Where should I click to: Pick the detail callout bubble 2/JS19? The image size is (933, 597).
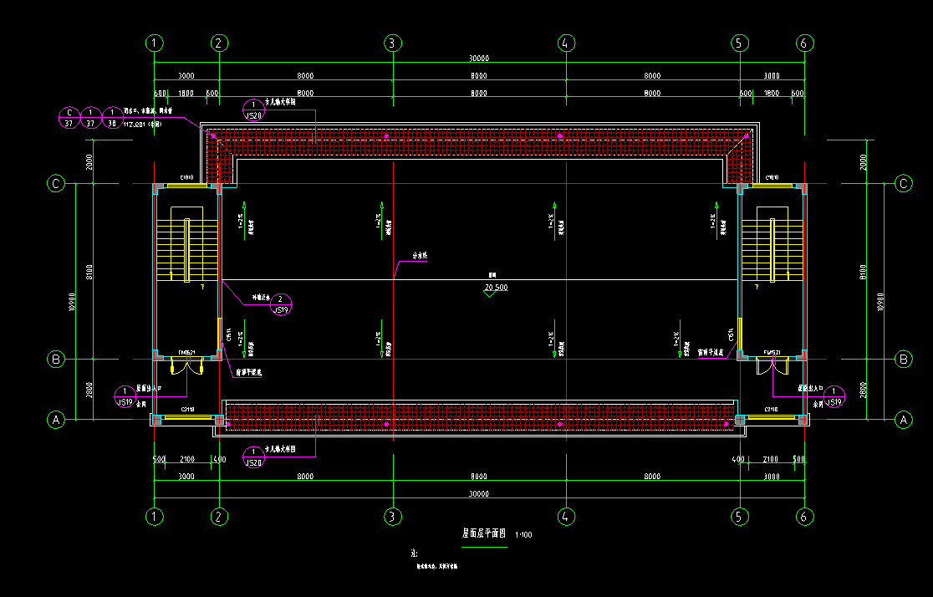click(x=281, y=304)
